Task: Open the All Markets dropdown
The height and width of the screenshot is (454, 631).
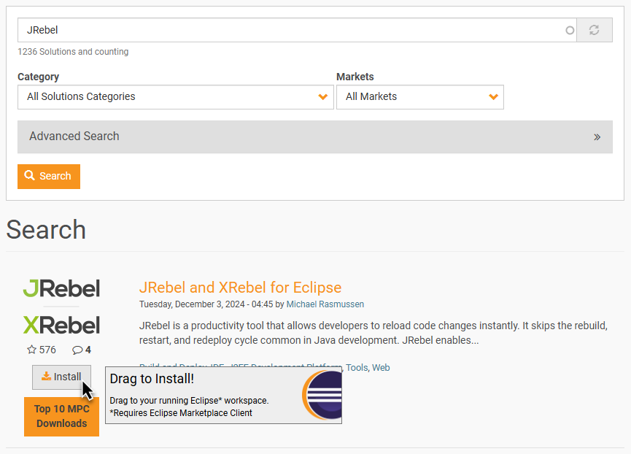Action: tap(419, 97)
